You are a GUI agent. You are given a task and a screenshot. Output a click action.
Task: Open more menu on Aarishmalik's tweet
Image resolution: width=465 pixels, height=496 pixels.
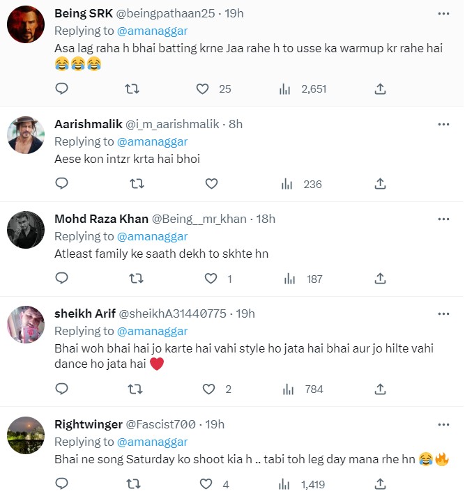point(443,124)
